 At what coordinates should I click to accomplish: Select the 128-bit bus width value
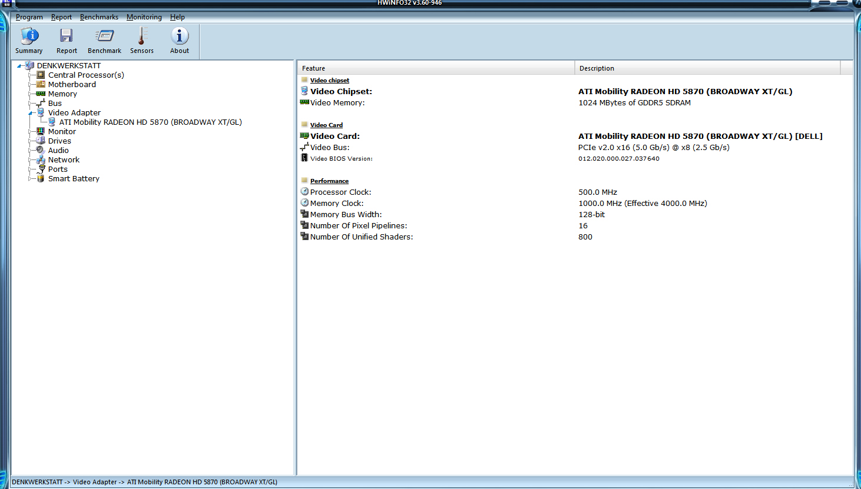click(x=591, y=214)
